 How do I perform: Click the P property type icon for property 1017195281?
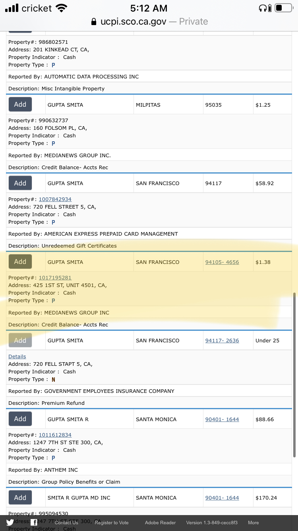53,301
